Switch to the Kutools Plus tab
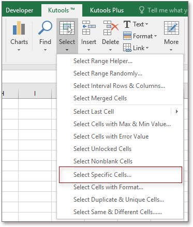 pyautogui.click(x=107, y=10)
